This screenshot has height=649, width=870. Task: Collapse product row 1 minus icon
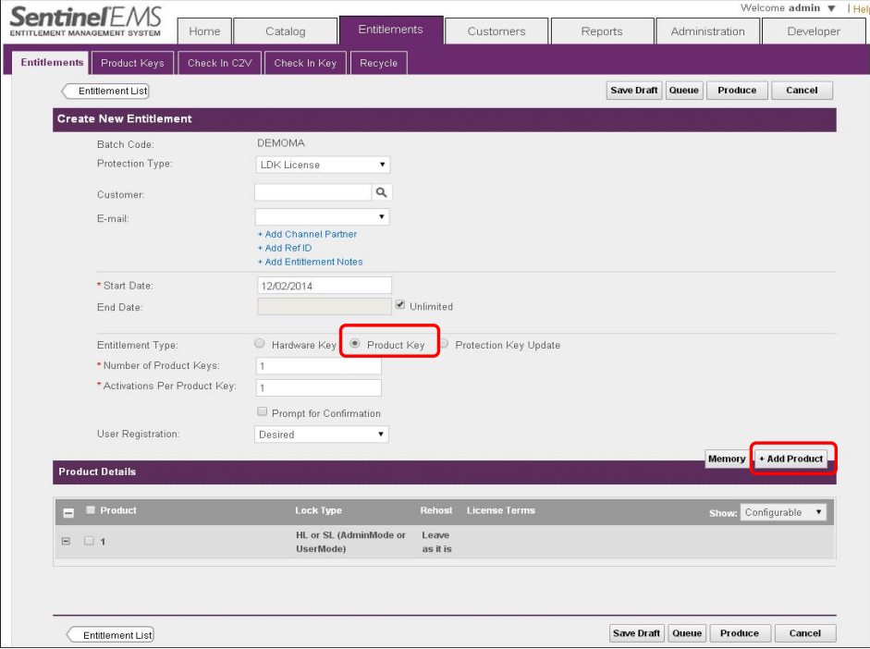coord(66,541)
